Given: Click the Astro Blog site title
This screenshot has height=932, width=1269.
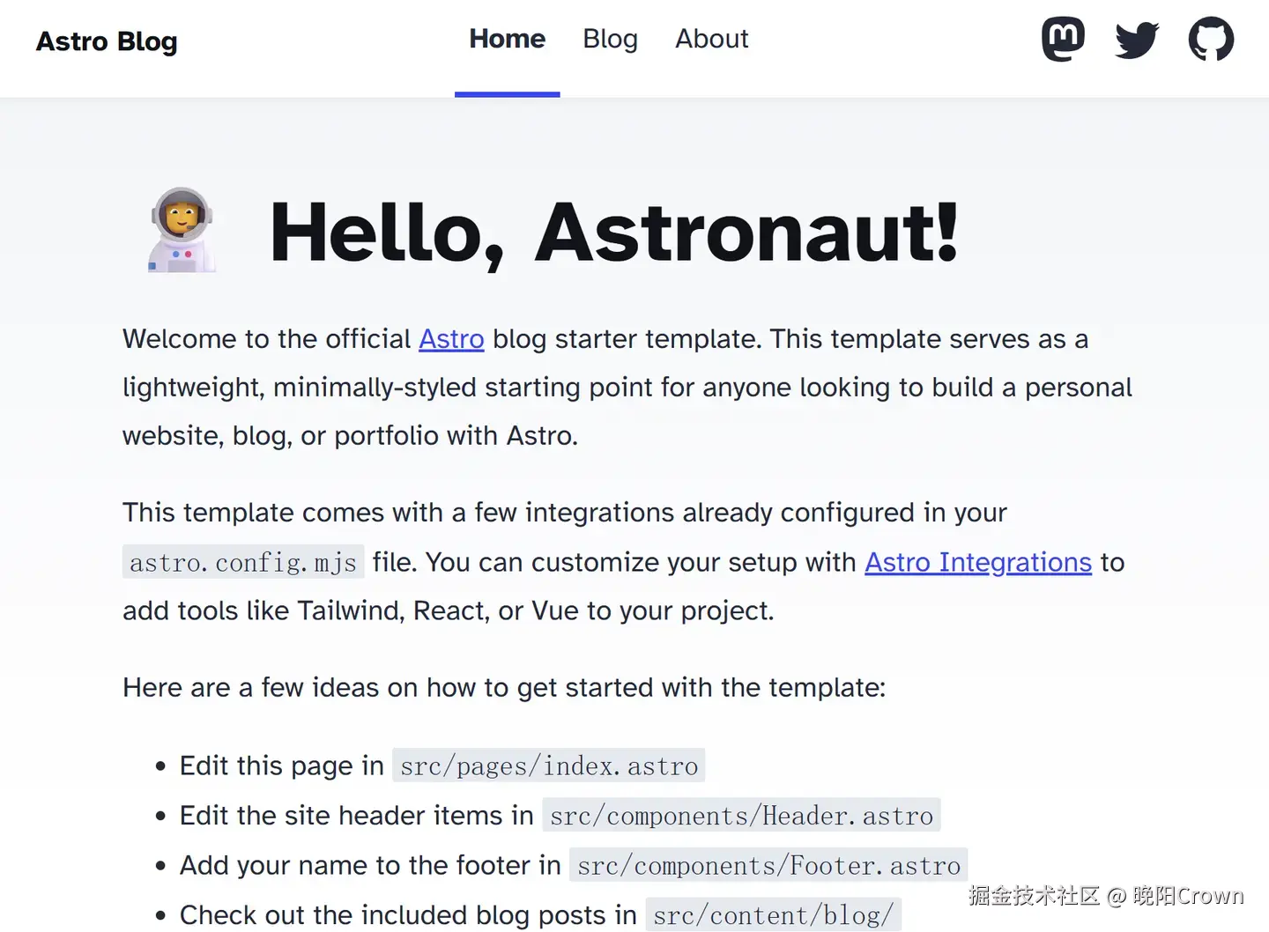Looking at the screenshot, I should click(x=107, y=41).
